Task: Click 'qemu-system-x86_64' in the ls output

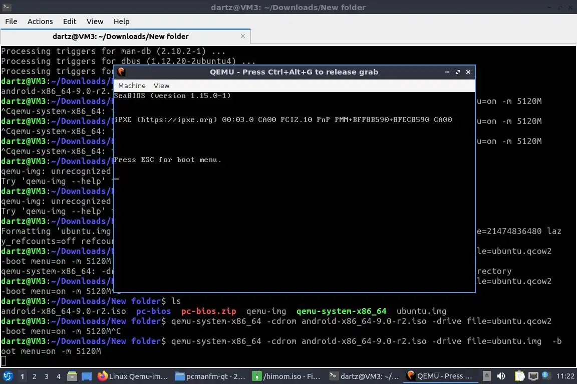Action: coord(342,311)
